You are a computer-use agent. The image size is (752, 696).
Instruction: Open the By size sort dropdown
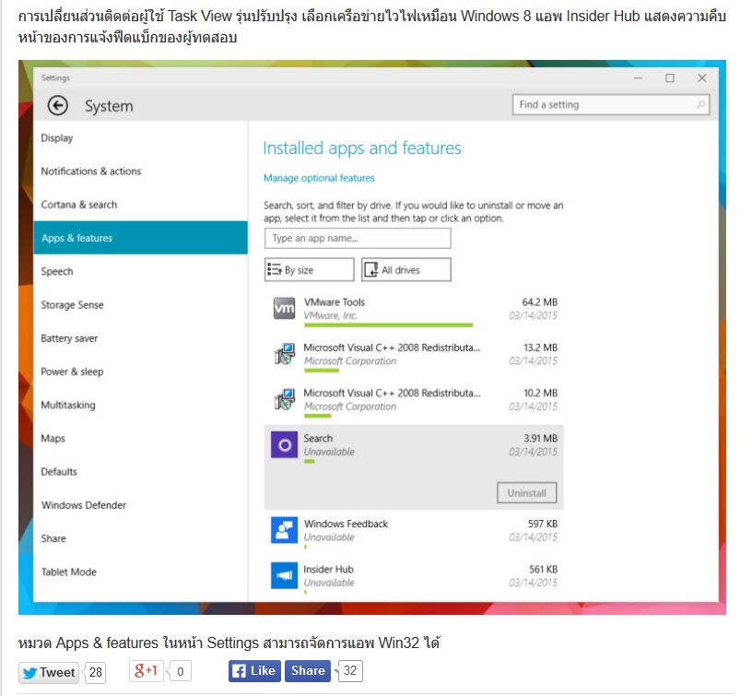tap(310, 269)
